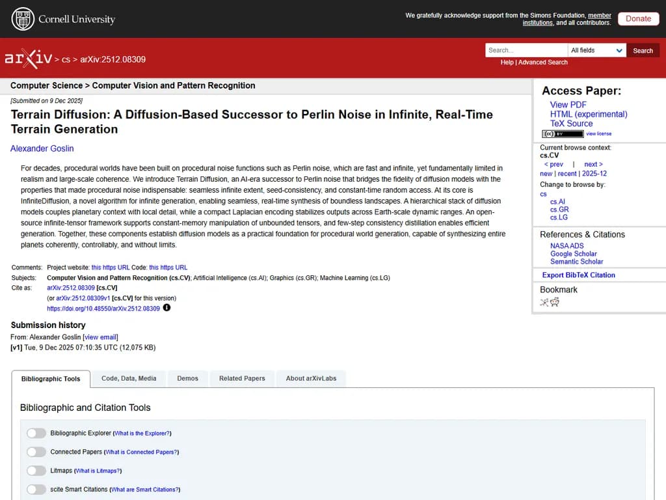Turn on Connected Papers toggle
This screenshot has height=500, width=666.
coord(36,452)
